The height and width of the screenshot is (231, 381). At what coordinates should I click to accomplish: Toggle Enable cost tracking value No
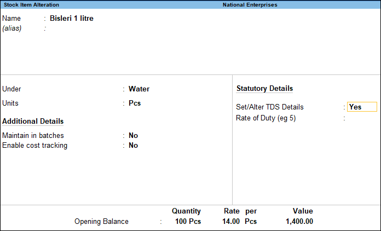(133, 145)
